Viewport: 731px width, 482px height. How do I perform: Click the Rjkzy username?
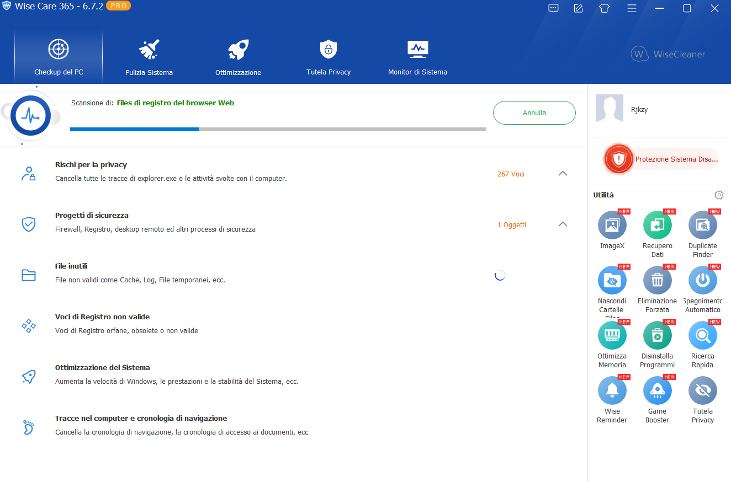(639, 109)
